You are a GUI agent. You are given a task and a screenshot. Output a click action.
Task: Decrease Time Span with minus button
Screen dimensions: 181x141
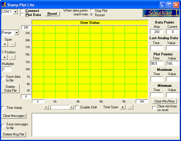[x=130, y=107]
